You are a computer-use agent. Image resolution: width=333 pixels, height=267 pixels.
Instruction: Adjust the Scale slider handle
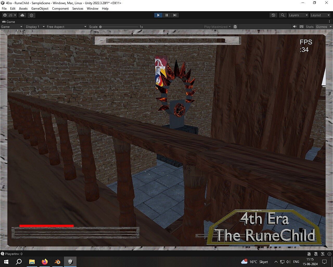pyautogui.click(x=100, y=27)
